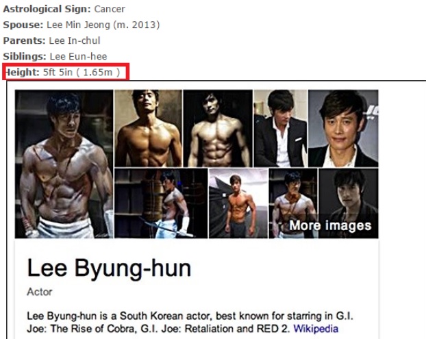Click the Parents Lee In-chul text

point(51,40)
